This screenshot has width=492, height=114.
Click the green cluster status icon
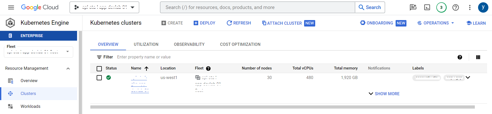(x=109, y=77)
